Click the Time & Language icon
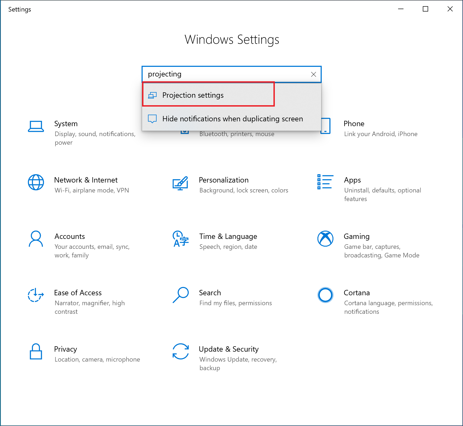 pyautogui.click(x=180, y=239)
